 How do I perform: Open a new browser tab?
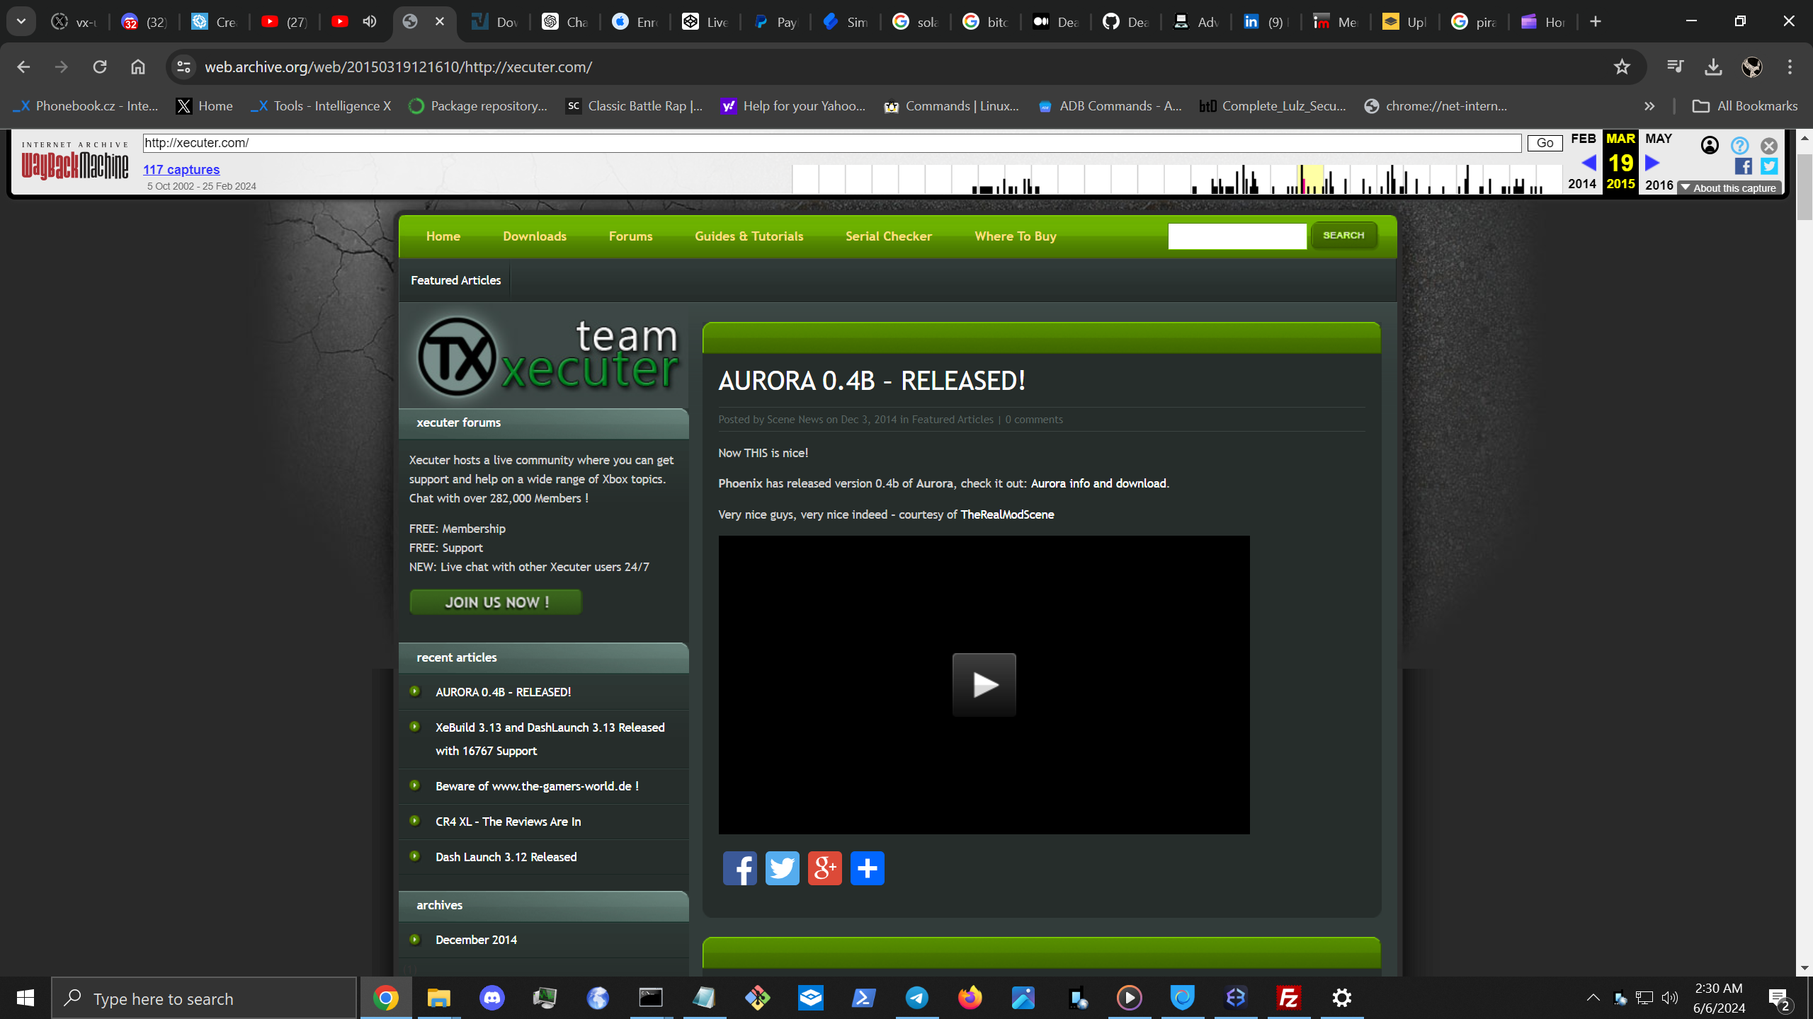[1595, 22]
